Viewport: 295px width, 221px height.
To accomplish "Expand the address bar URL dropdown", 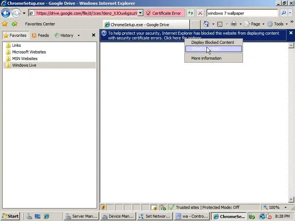I will [x=140, y=13].
